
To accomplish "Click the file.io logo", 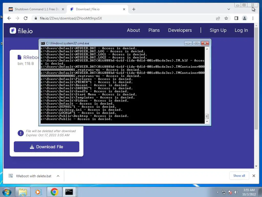I will (x=21, y=31).
